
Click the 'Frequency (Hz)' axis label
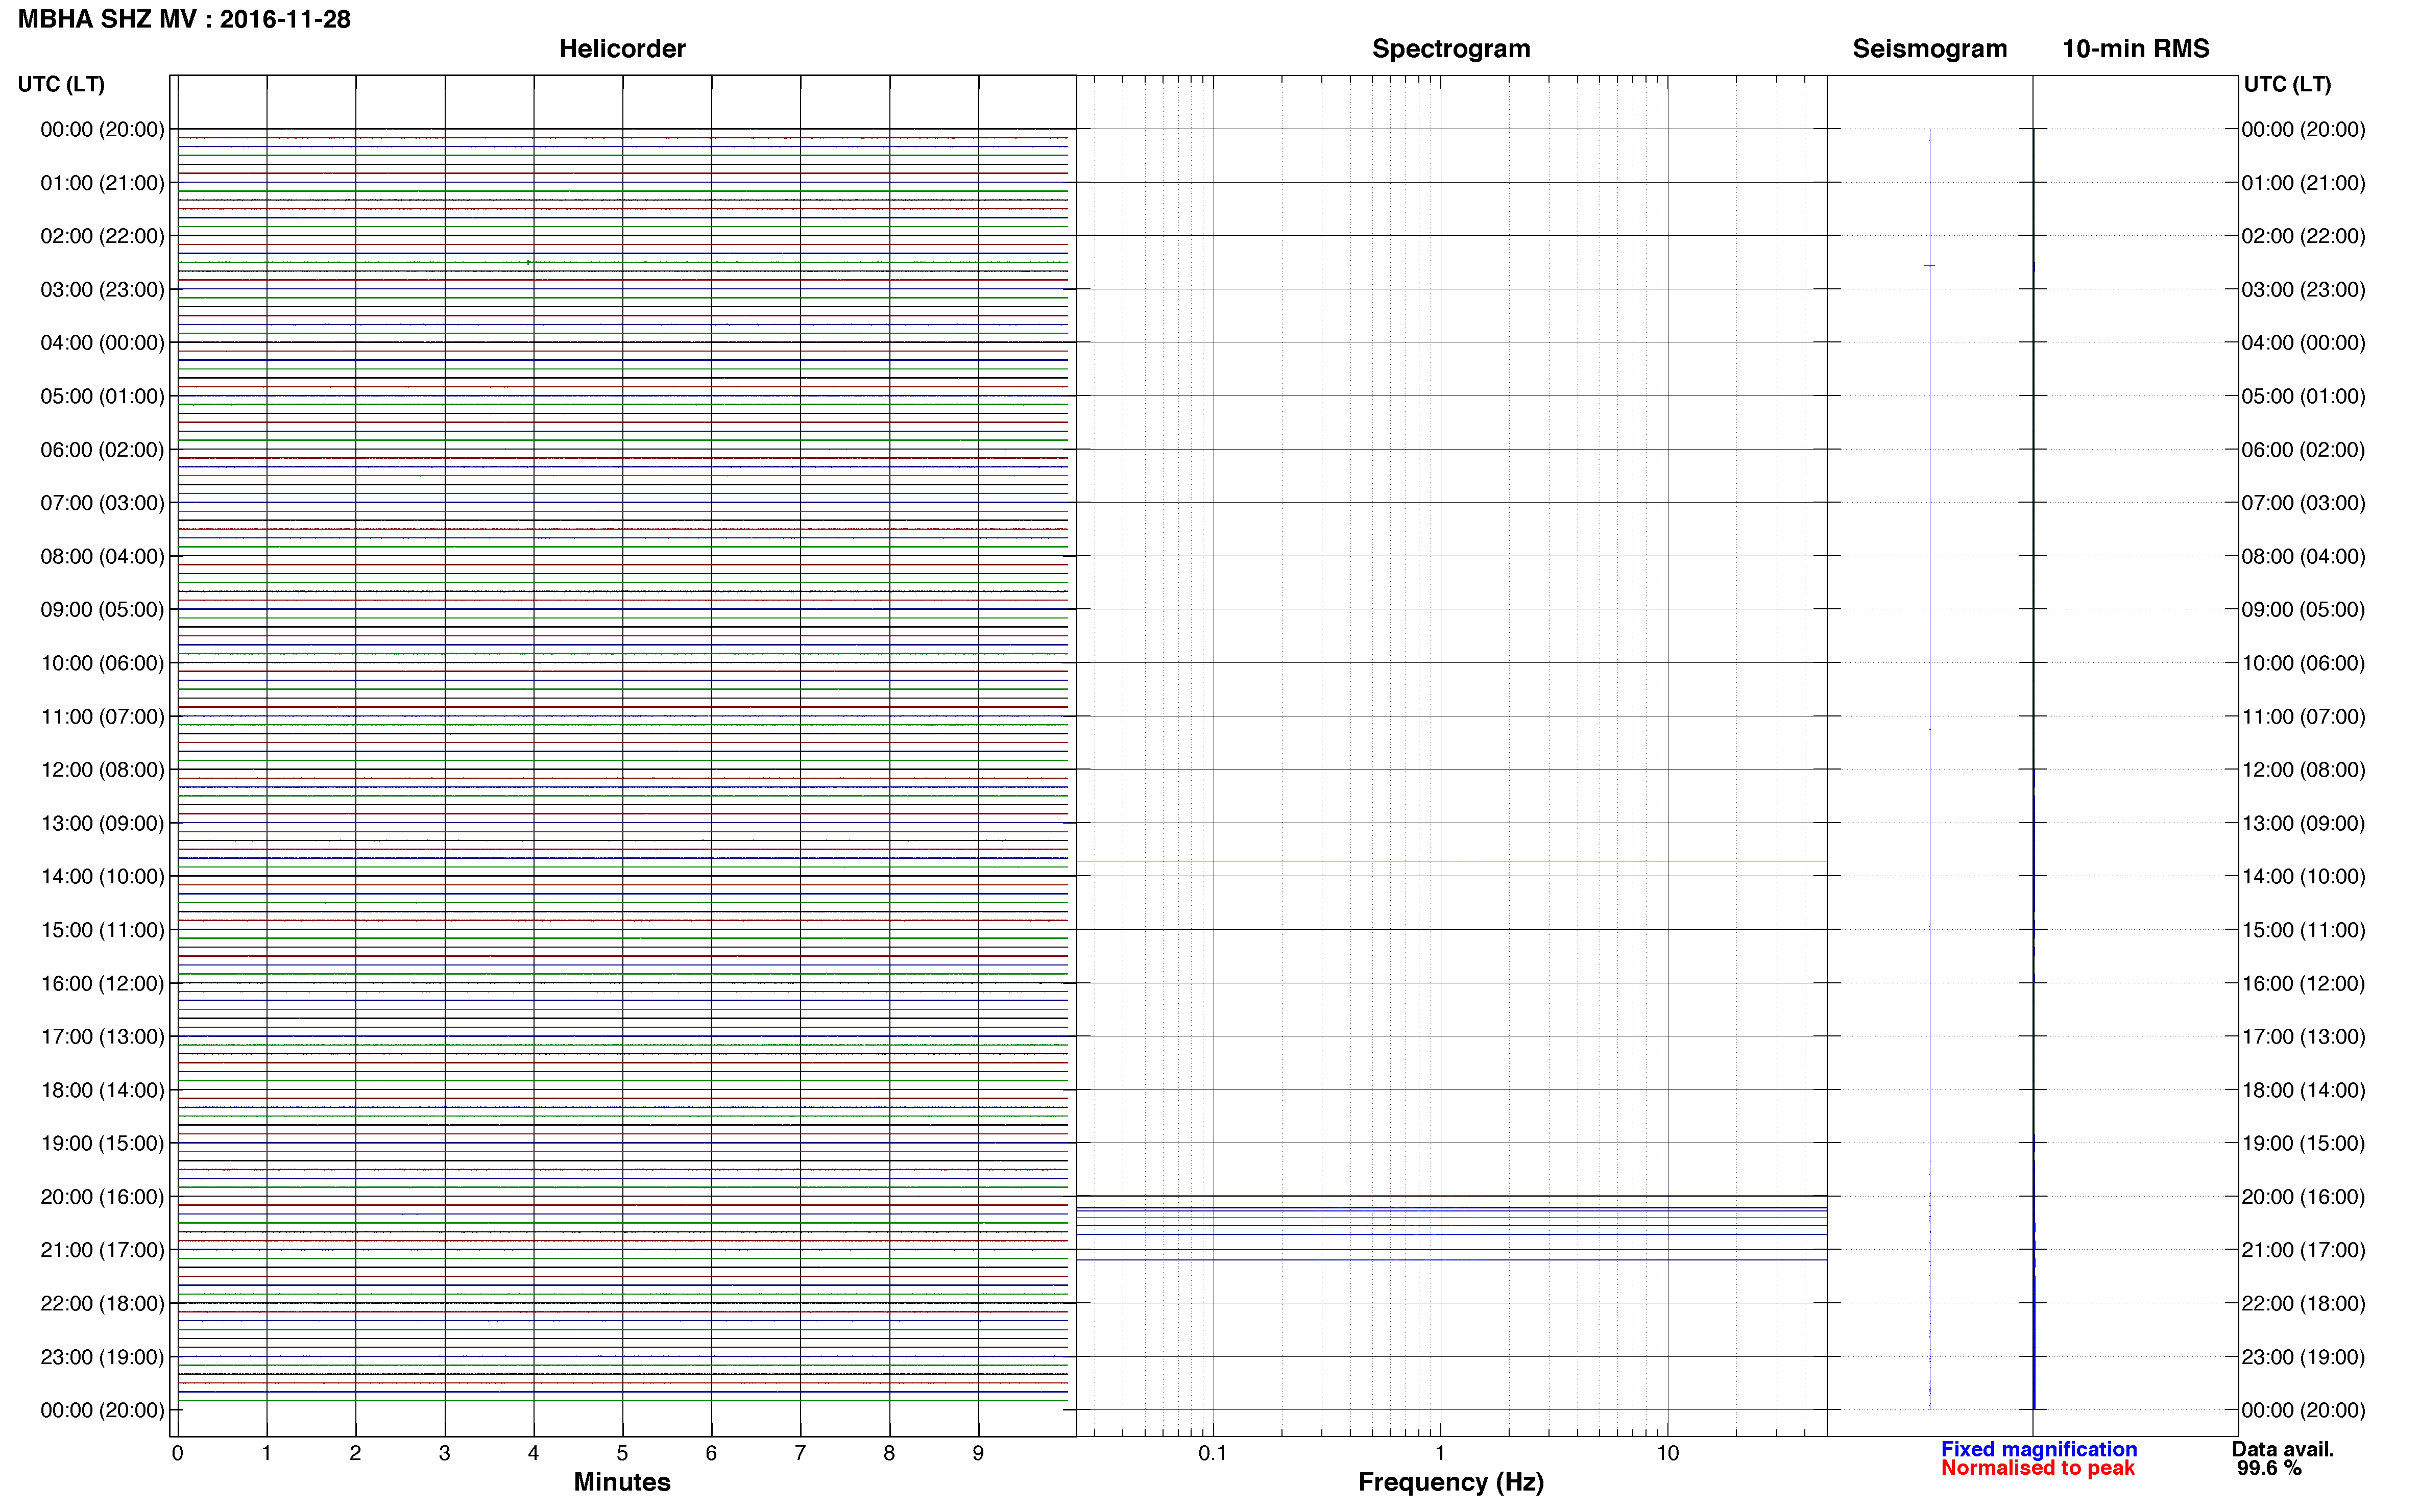point(1450,1482)
